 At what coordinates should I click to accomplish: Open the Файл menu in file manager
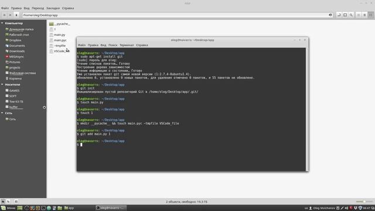pyautogui.click(x=5, y=8)
